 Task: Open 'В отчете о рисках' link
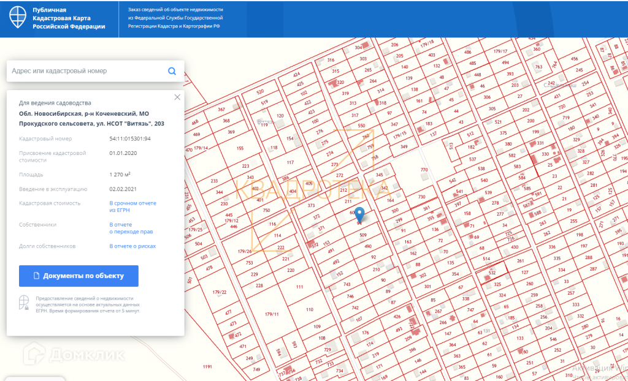coord(132,246)
